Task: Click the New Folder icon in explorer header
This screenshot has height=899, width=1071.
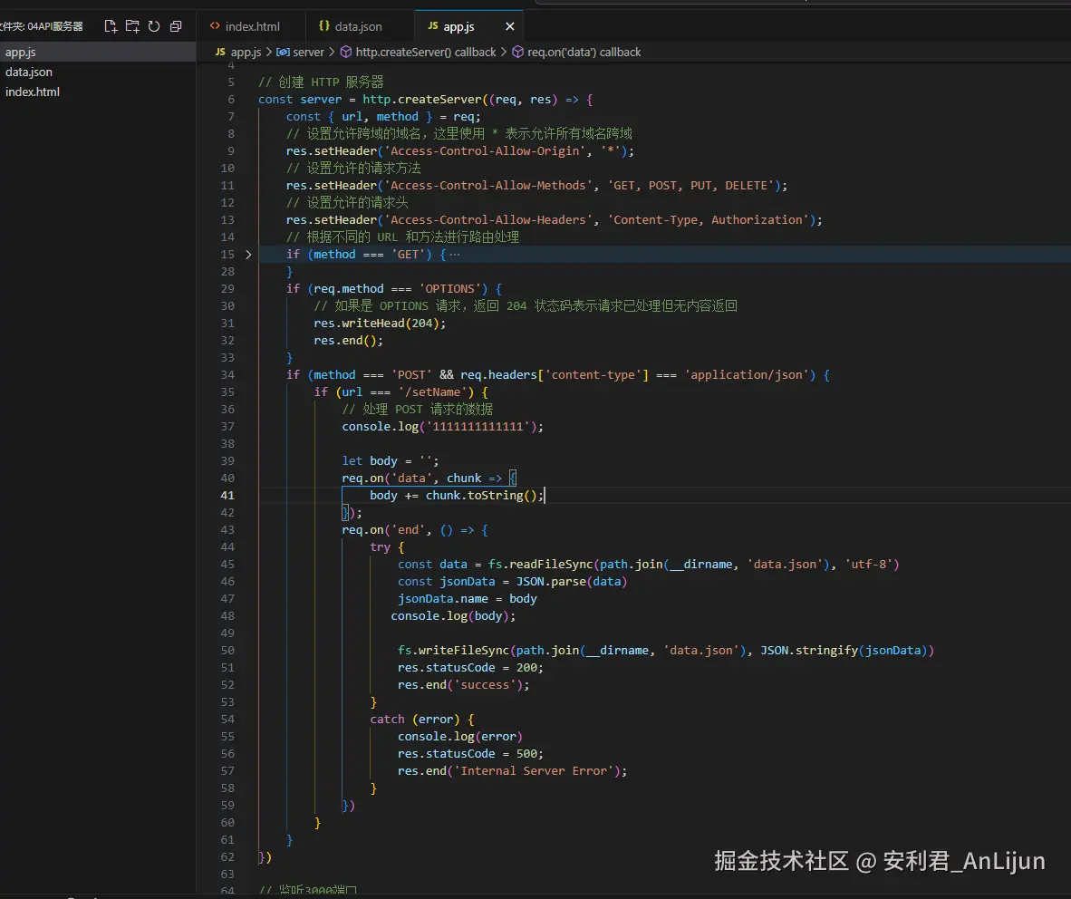Action: pyautogui.click(x=132, y=26)
